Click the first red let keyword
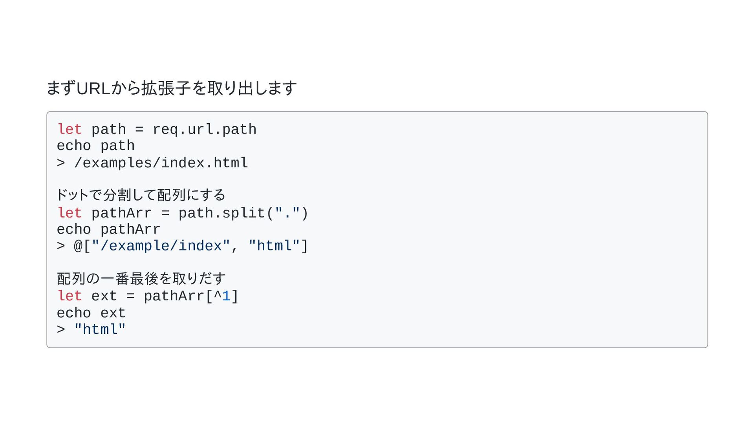The height and width of the screenshot is (424, 754). click(x=70, y=129)
